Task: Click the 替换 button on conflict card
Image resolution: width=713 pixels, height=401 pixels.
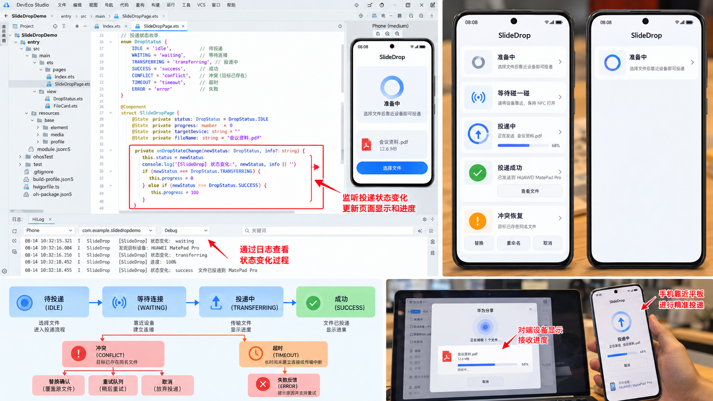Action: click(479, 243)
